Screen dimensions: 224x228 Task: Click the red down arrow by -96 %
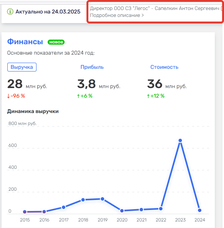point(8,96)
